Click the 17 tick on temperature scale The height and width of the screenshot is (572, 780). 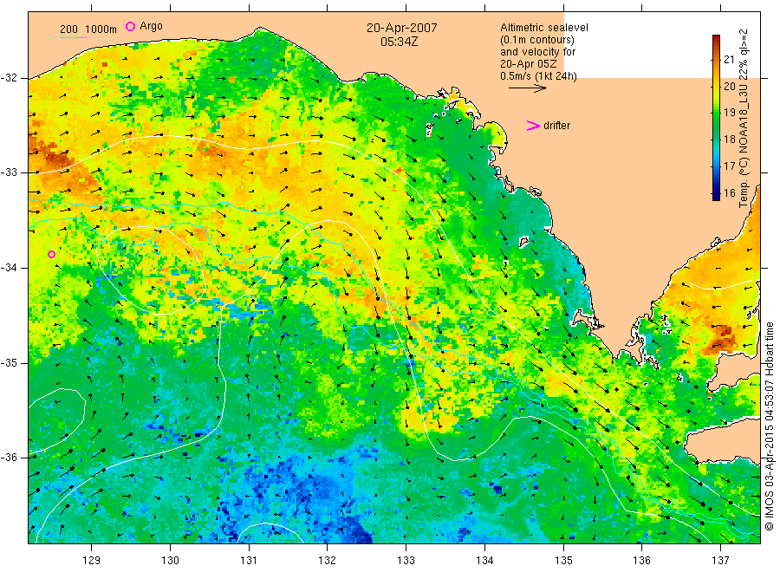(729, 166)
